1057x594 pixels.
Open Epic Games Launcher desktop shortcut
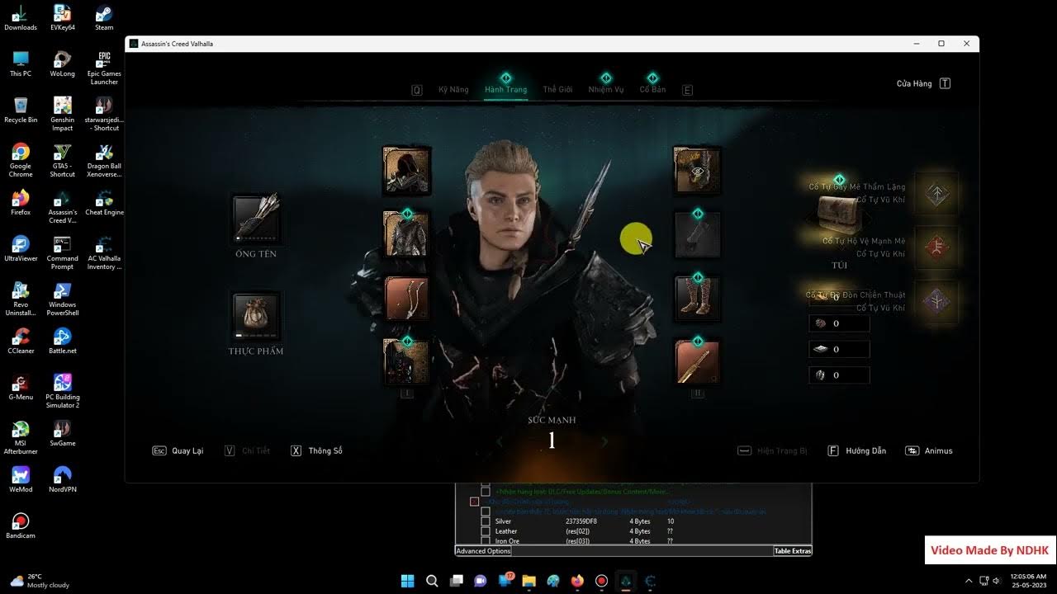tap(104, 68)
